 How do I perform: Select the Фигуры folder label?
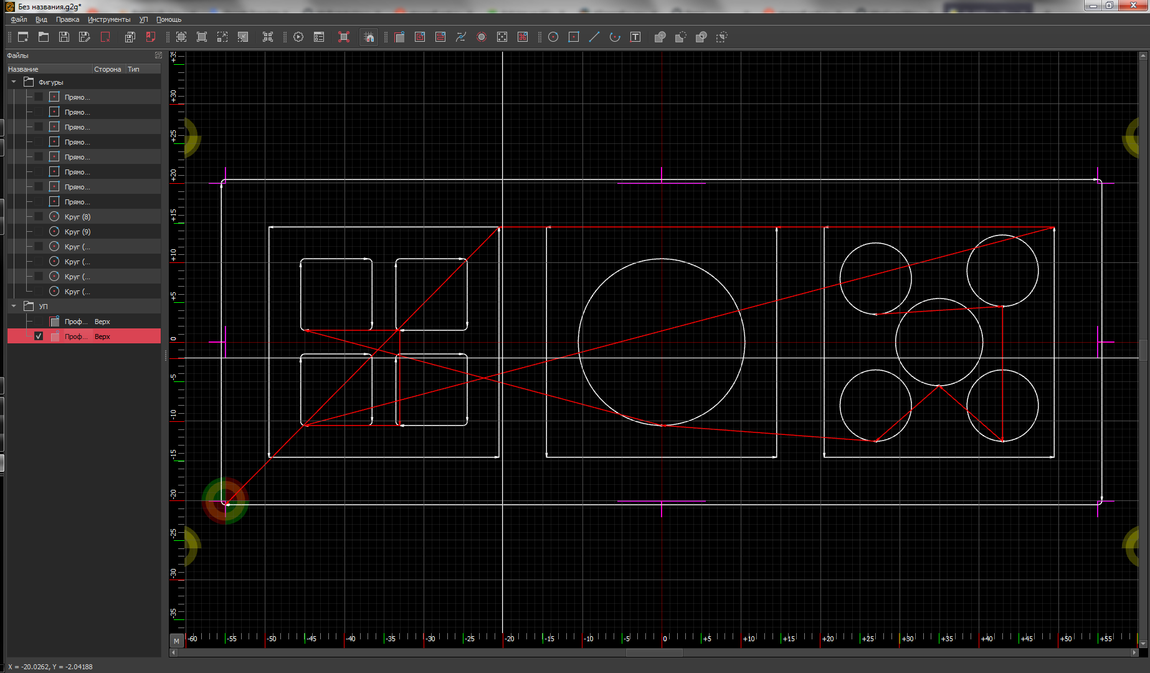(x=51, y=82)
